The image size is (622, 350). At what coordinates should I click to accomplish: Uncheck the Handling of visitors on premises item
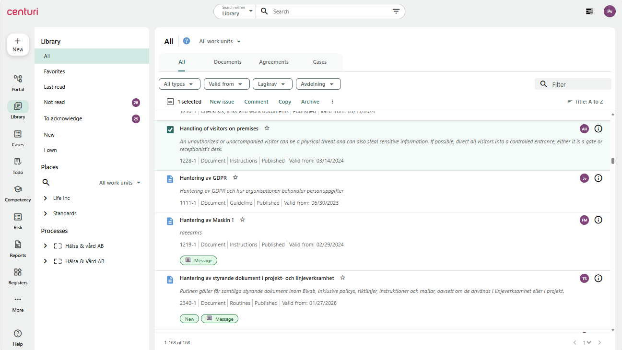(x=170, y=129)
